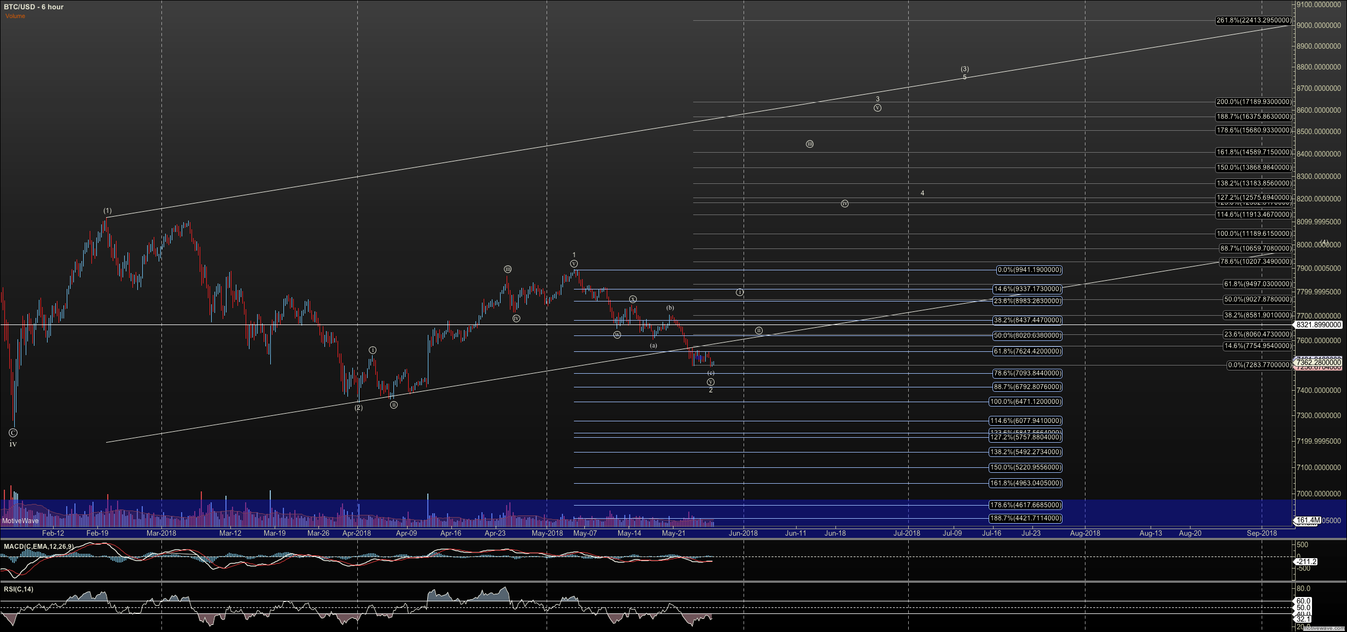
Task: Click the MACD(C,EMA,12,26,9) indicator label
Action: [38, 546]
